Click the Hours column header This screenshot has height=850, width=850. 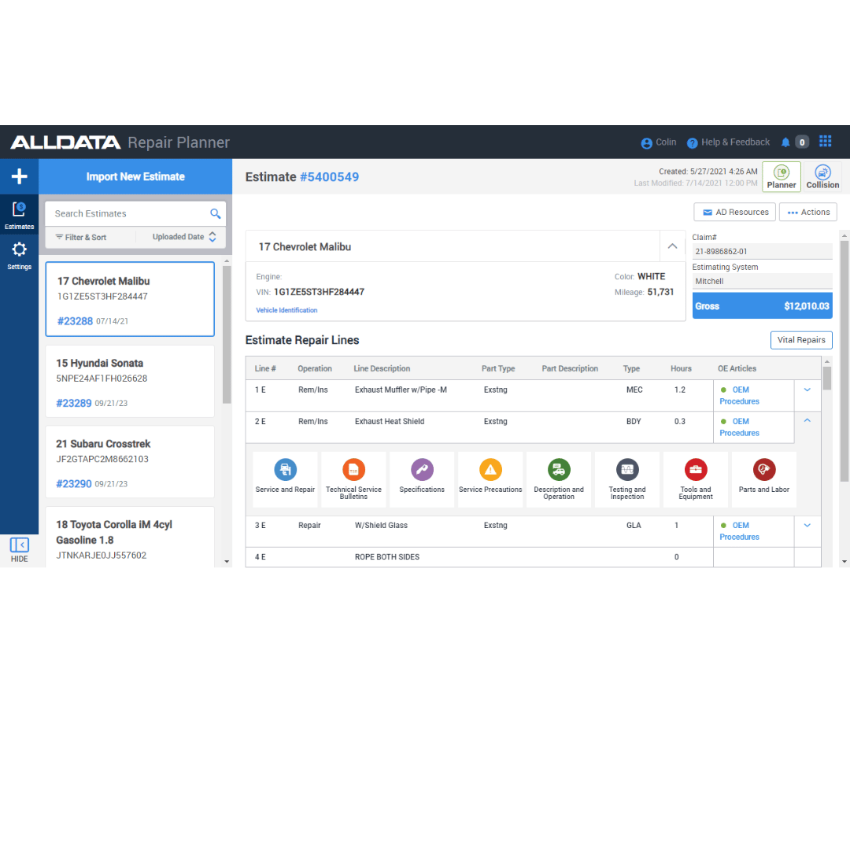pyautogui.click(x=681, y=368)
